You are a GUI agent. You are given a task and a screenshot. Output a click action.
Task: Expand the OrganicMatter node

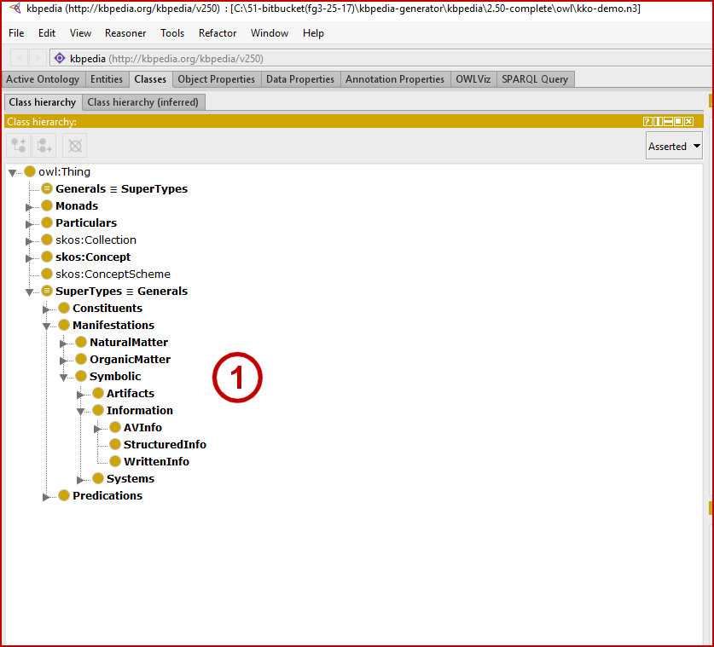click(x=63, y=361)
